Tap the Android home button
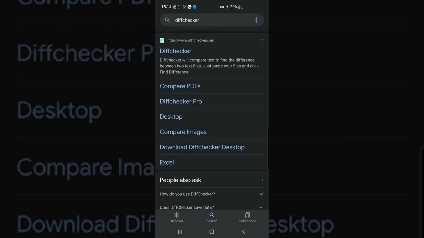This screenshot has height=238, width=424. click(212, 232)
